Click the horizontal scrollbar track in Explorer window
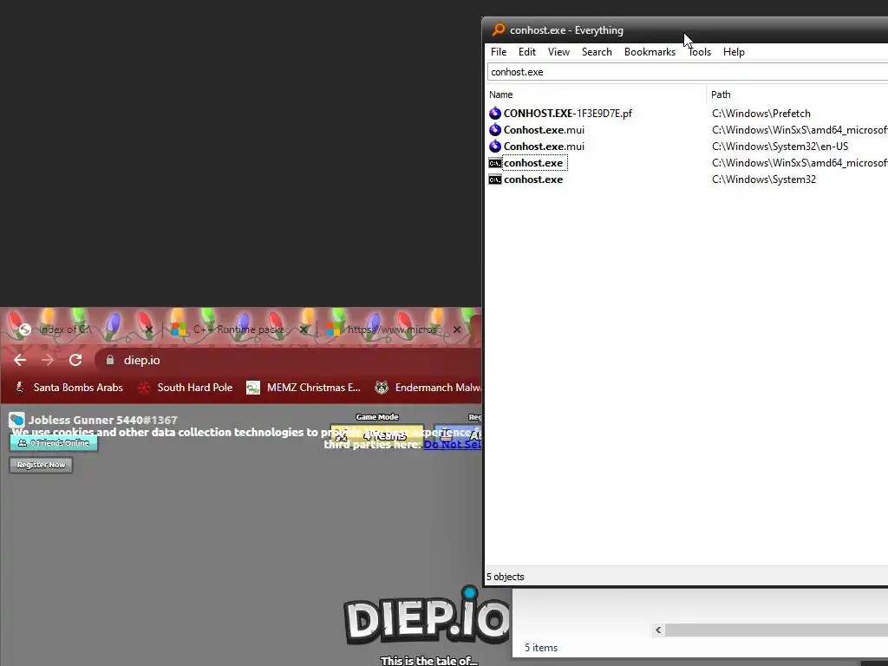 click(x=776, y=630)
